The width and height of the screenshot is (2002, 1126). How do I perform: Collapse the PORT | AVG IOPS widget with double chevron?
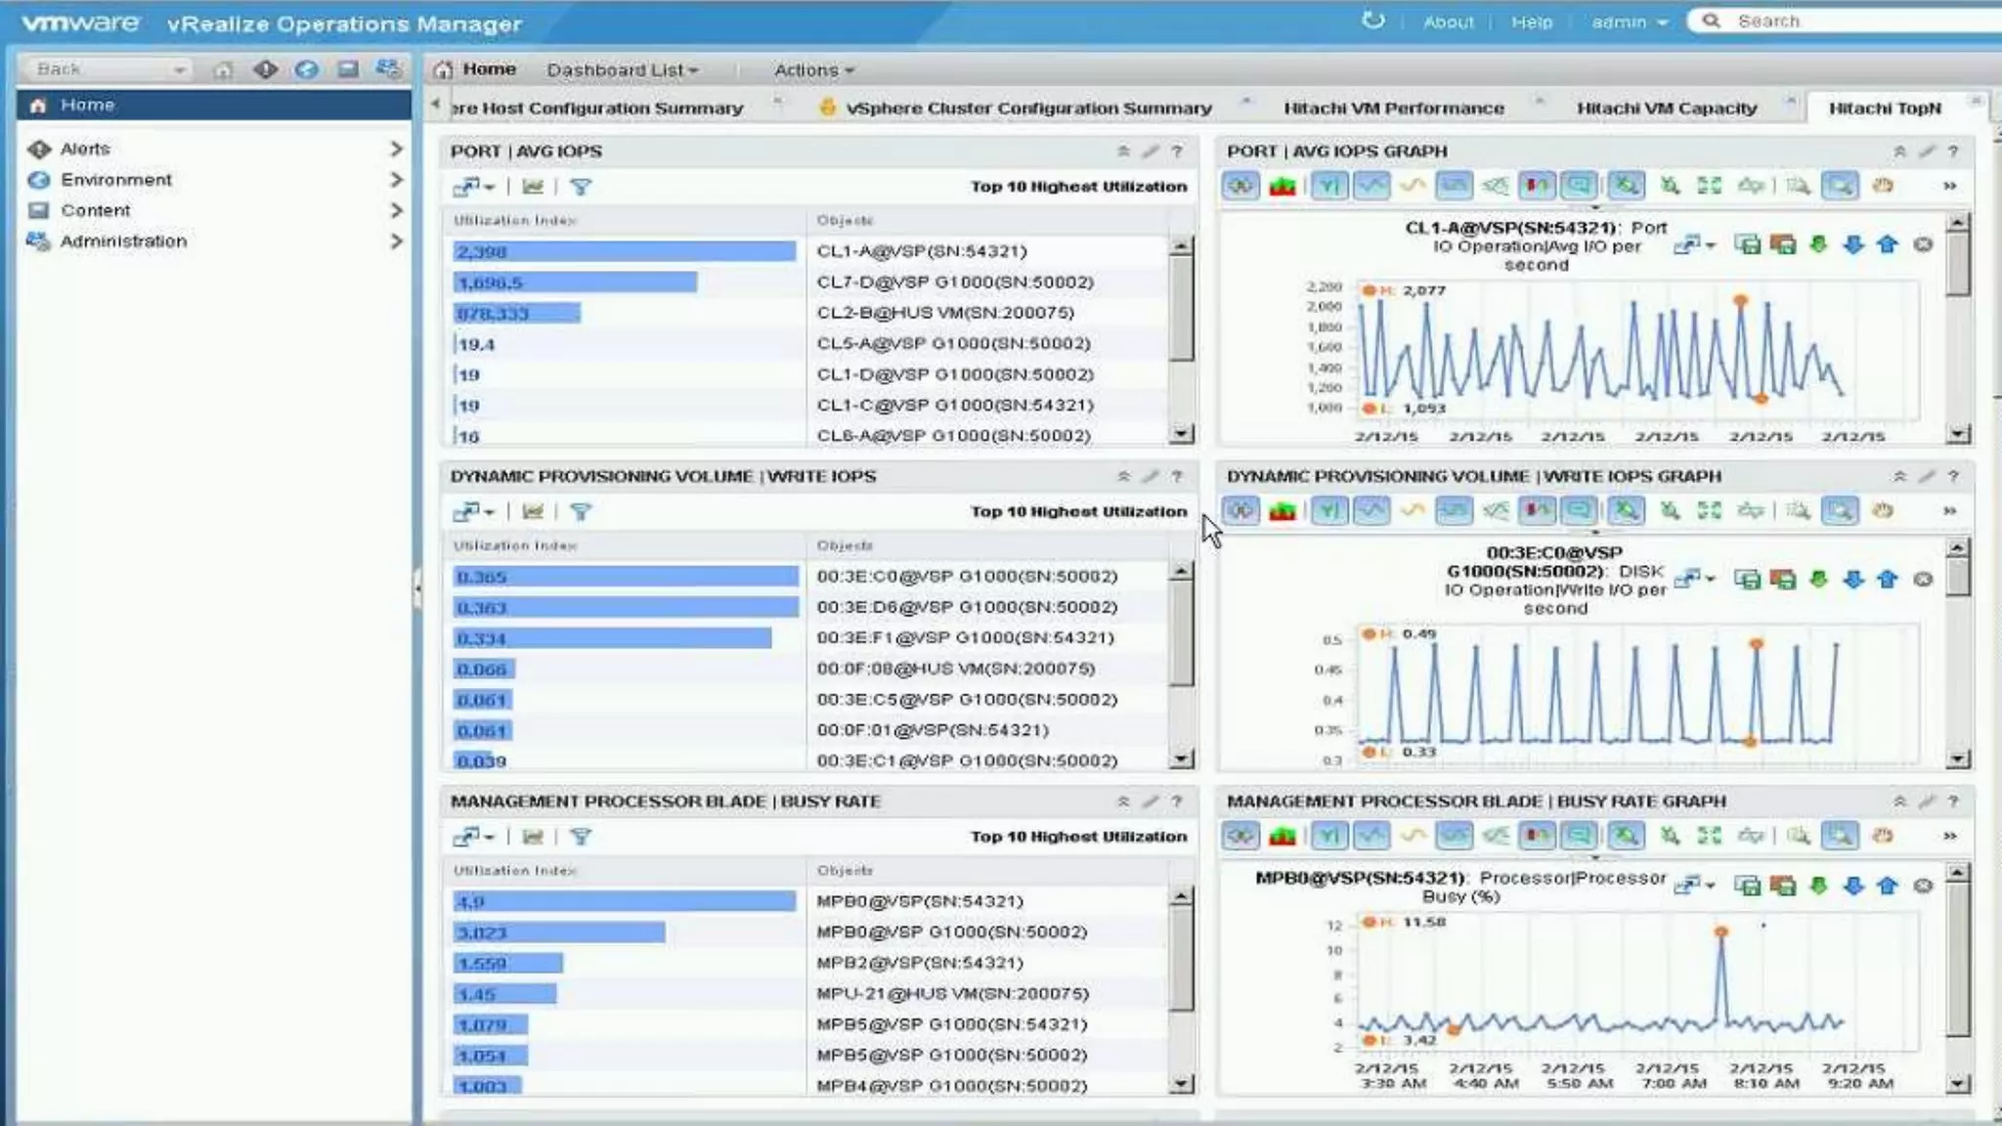click(1123, 152)
